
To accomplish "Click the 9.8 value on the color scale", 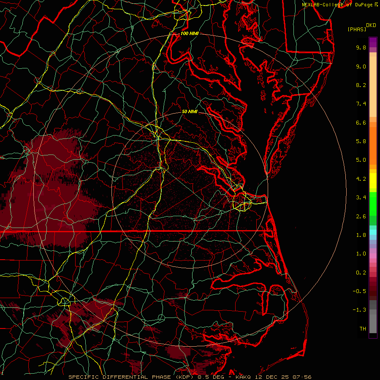I will [361, 47].
